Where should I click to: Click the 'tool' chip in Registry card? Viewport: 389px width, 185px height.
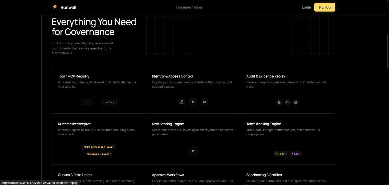[x=87, y=102]
